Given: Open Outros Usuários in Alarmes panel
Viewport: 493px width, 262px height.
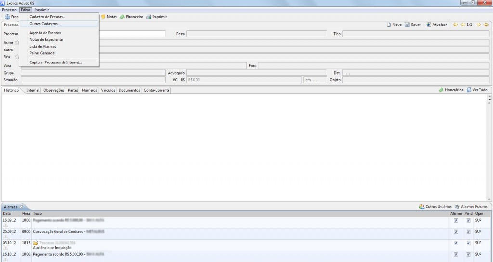Looking at the screenshot, I should [x=422, y=207].
